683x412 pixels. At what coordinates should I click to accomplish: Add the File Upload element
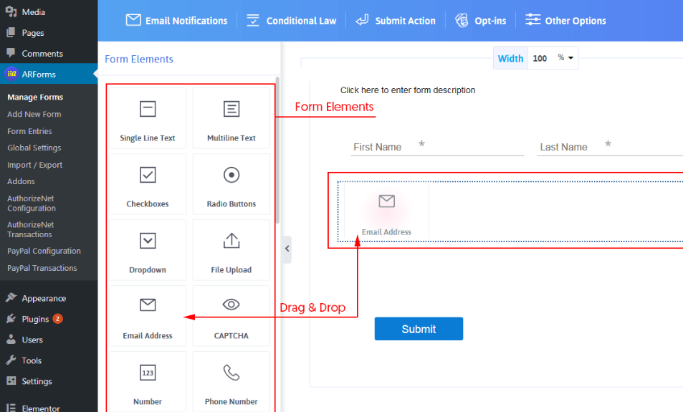231,250
